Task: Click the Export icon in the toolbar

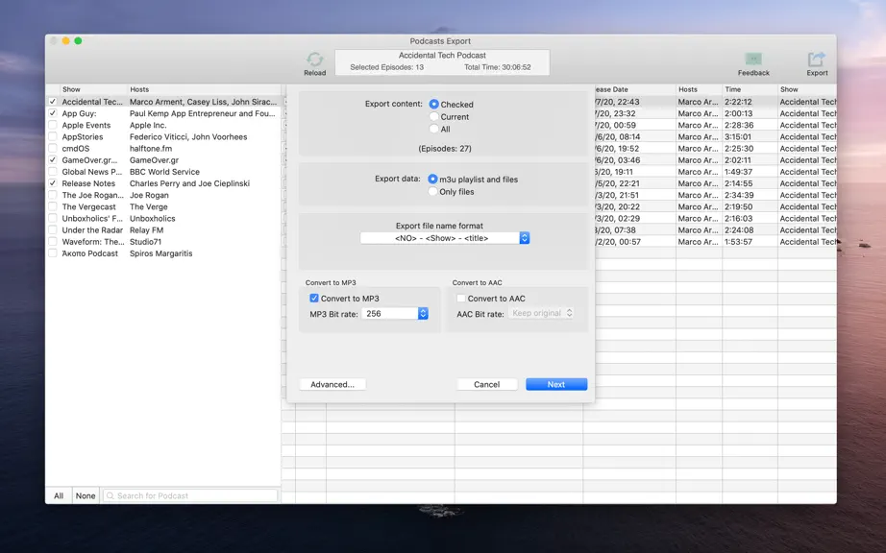Action: [x=817, y=60]
